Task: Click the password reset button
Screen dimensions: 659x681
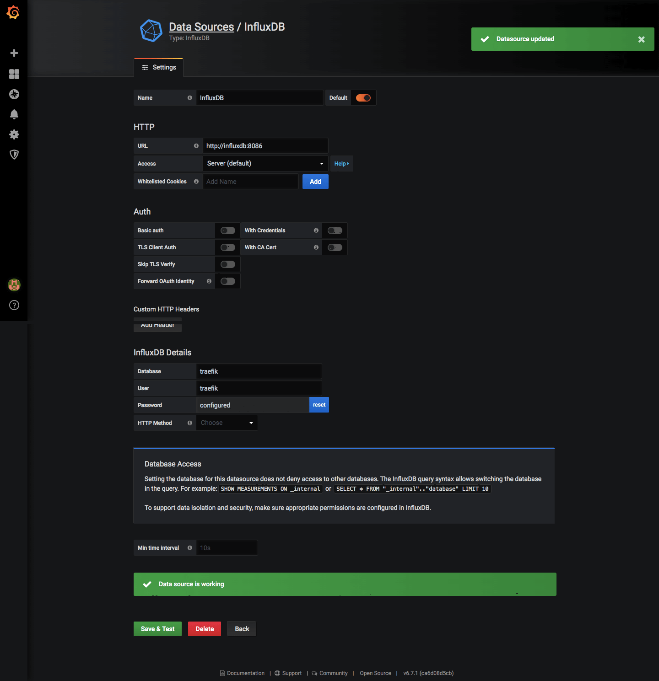Action: [319, 405]
